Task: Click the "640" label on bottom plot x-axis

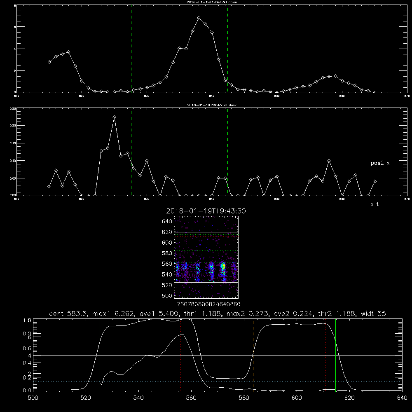Action: (x=402, y=398)
